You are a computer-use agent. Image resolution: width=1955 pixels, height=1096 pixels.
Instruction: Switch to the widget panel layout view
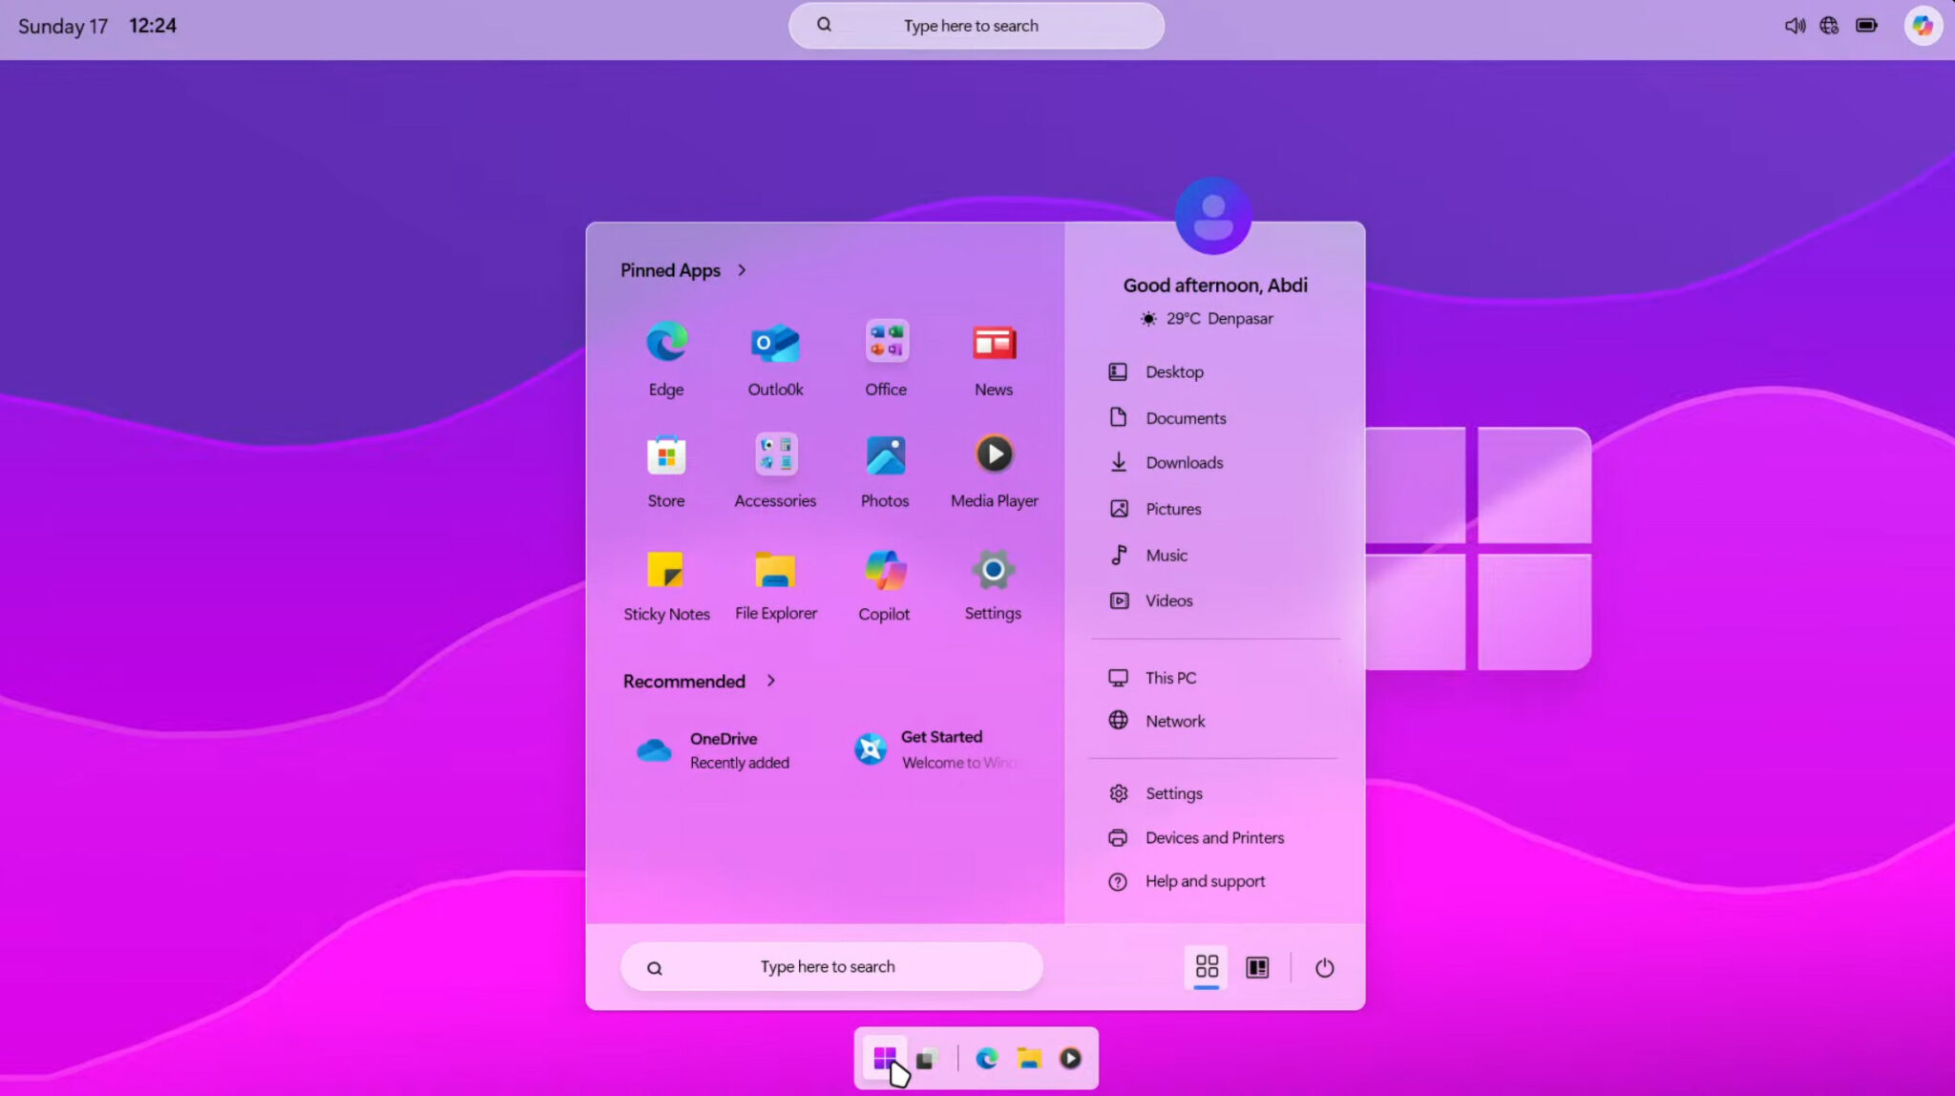click(1257, 967)
